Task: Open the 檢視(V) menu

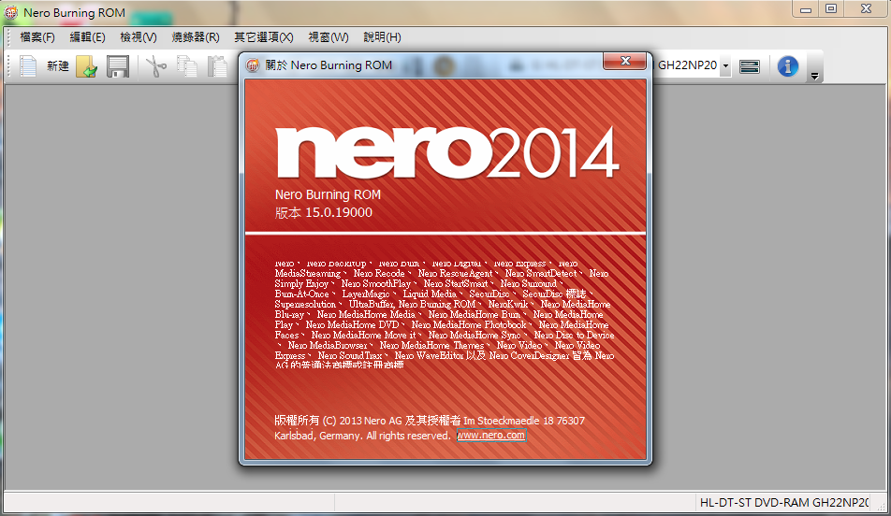Action: pyautogui.click(x=139, y=37)
